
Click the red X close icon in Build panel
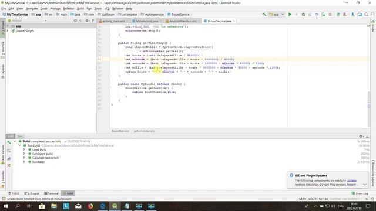click(x=9, y=165)
